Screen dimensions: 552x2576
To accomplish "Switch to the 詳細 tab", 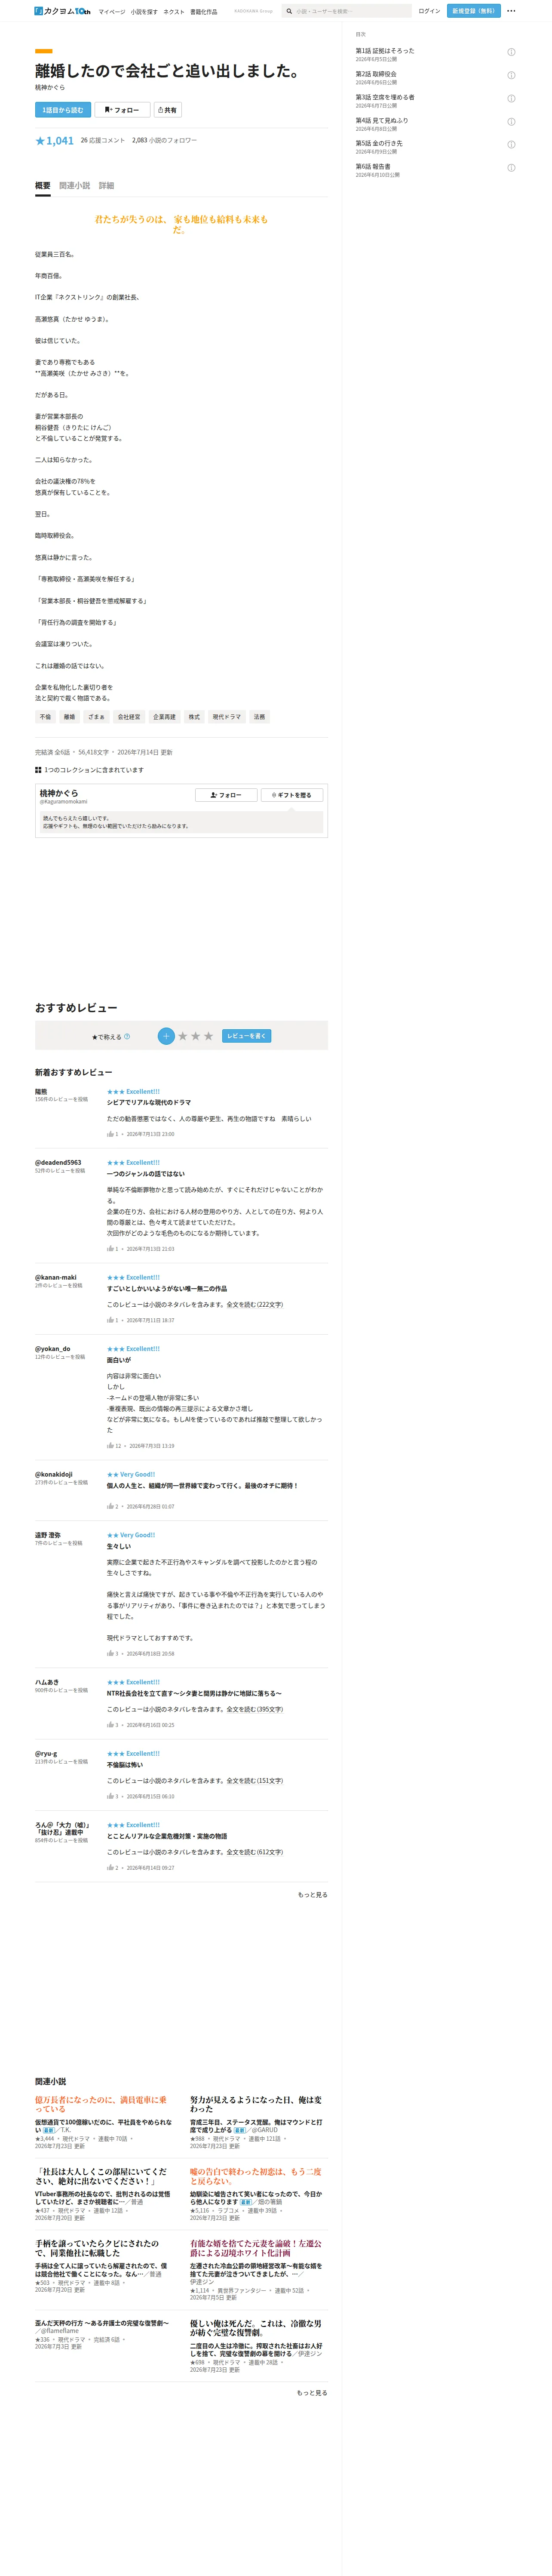I will tap(106, 186).
